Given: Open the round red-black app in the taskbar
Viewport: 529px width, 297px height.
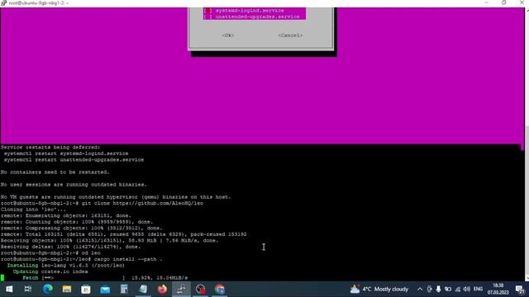Looking at the screenshot, I should tap(200, 290).
